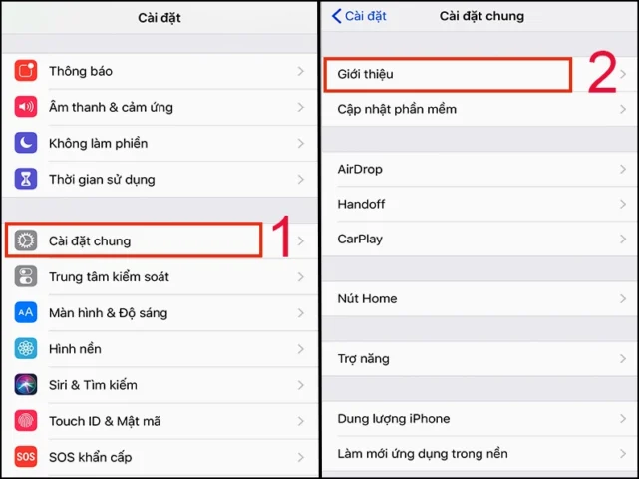Tap the Thông báo notification icon

tap(26, 71)
